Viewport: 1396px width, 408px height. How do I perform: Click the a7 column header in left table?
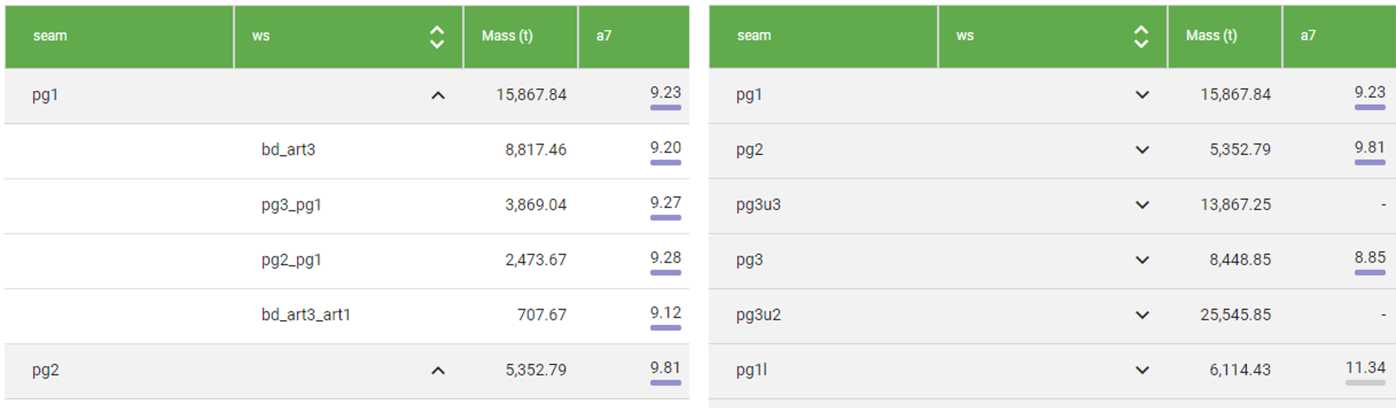604,36
